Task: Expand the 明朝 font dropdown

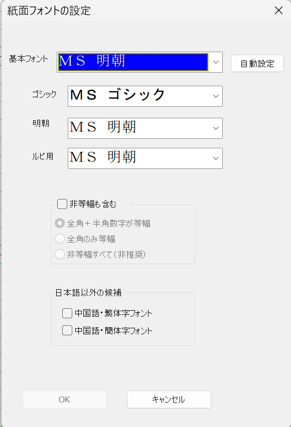Action: pos(216,128)
